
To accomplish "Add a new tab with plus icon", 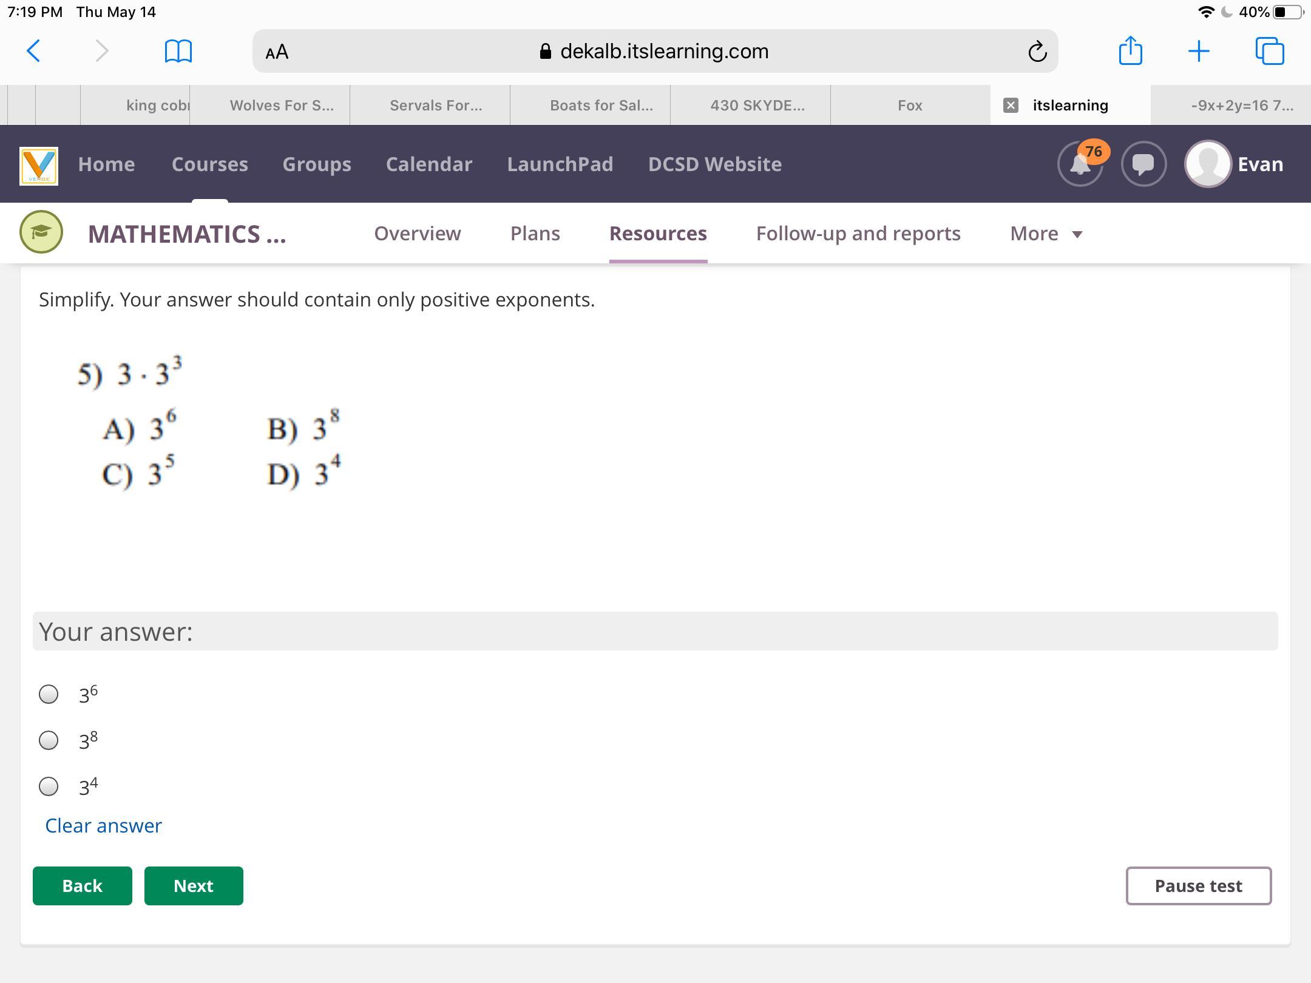I will click(1199, 51).
